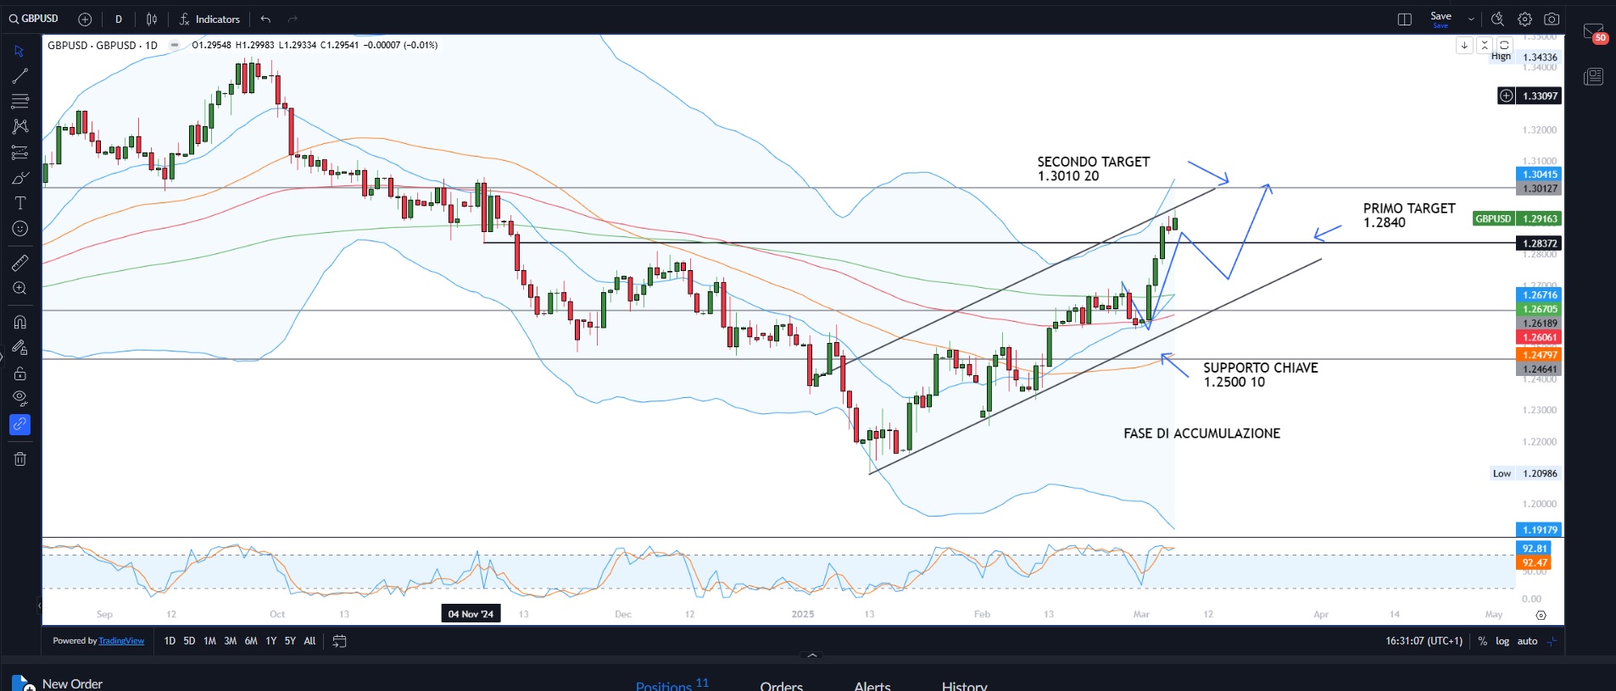Toggle log scale on price axis
1616x691 pixels.
point(1502,641)
